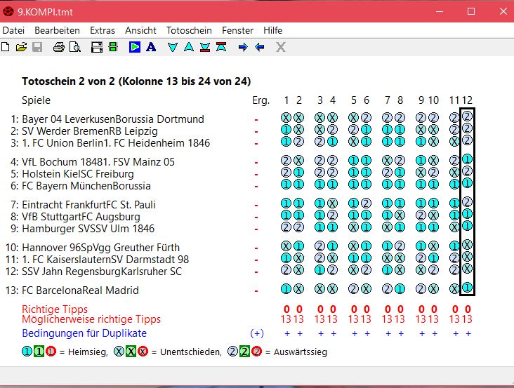Click the cyan up-pointing triangle icon
514x388 pixels.
point(189,47)
